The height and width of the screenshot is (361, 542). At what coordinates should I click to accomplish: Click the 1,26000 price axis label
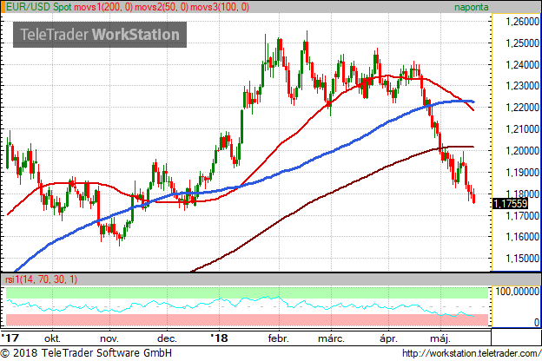click(x=522, y=22)
